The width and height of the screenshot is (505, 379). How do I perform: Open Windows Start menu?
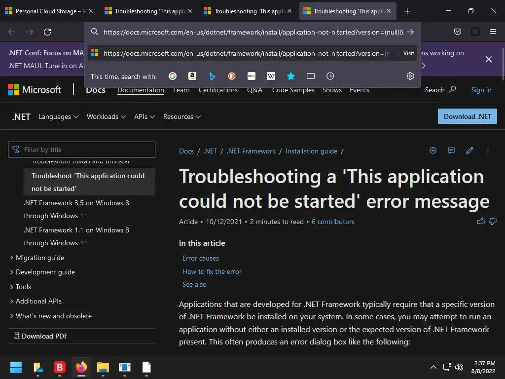pos(16,367)
